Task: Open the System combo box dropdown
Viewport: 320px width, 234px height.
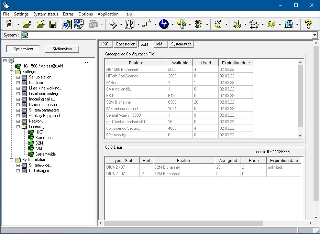Action: click(314, 35)
